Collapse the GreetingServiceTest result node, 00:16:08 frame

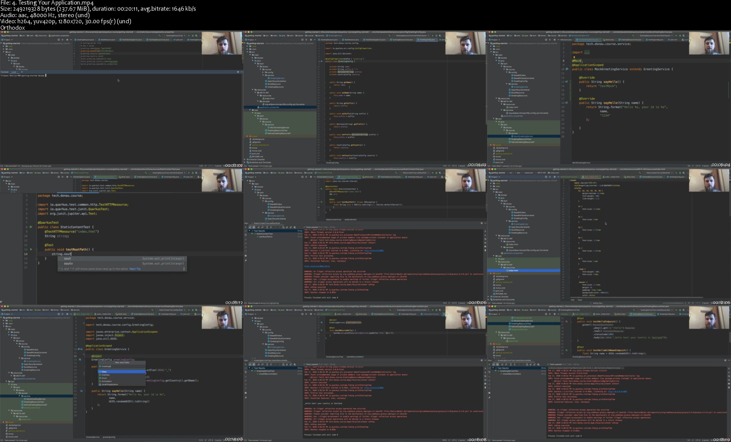point(252,371)
